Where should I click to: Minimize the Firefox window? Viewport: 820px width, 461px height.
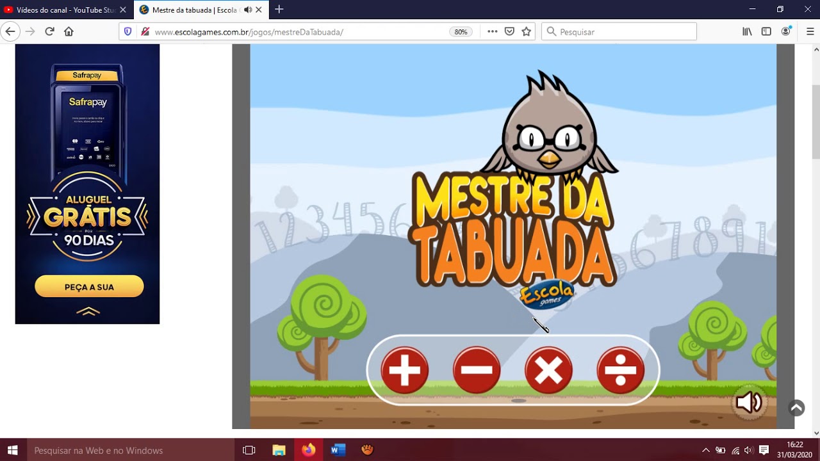coord(753,10)
